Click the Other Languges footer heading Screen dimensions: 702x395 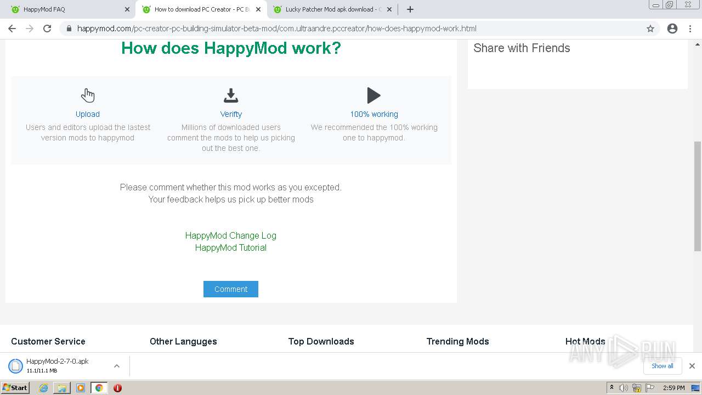tap(183, 341)
